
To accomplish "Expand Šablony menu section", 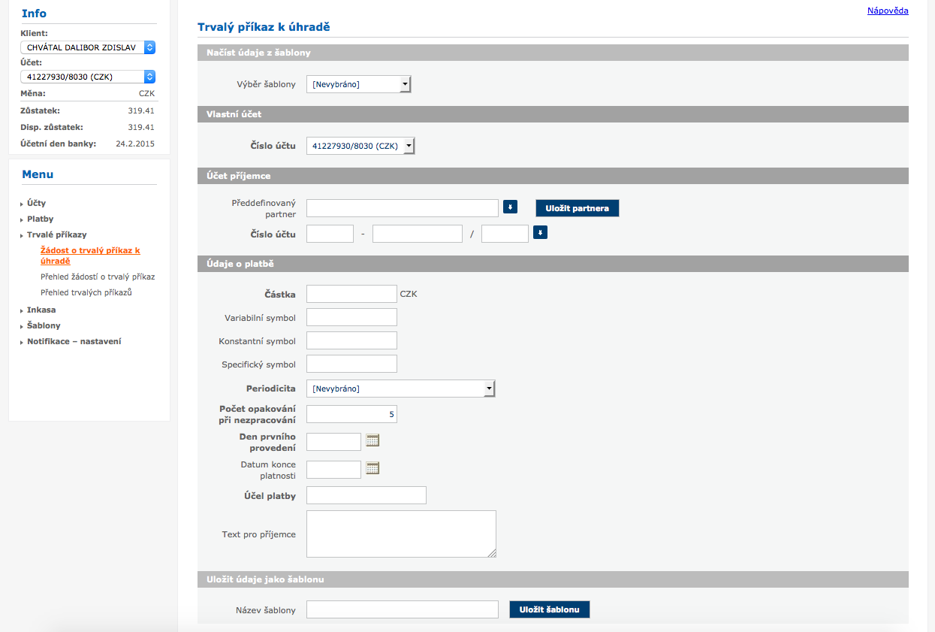I will (x=44, y=325).
